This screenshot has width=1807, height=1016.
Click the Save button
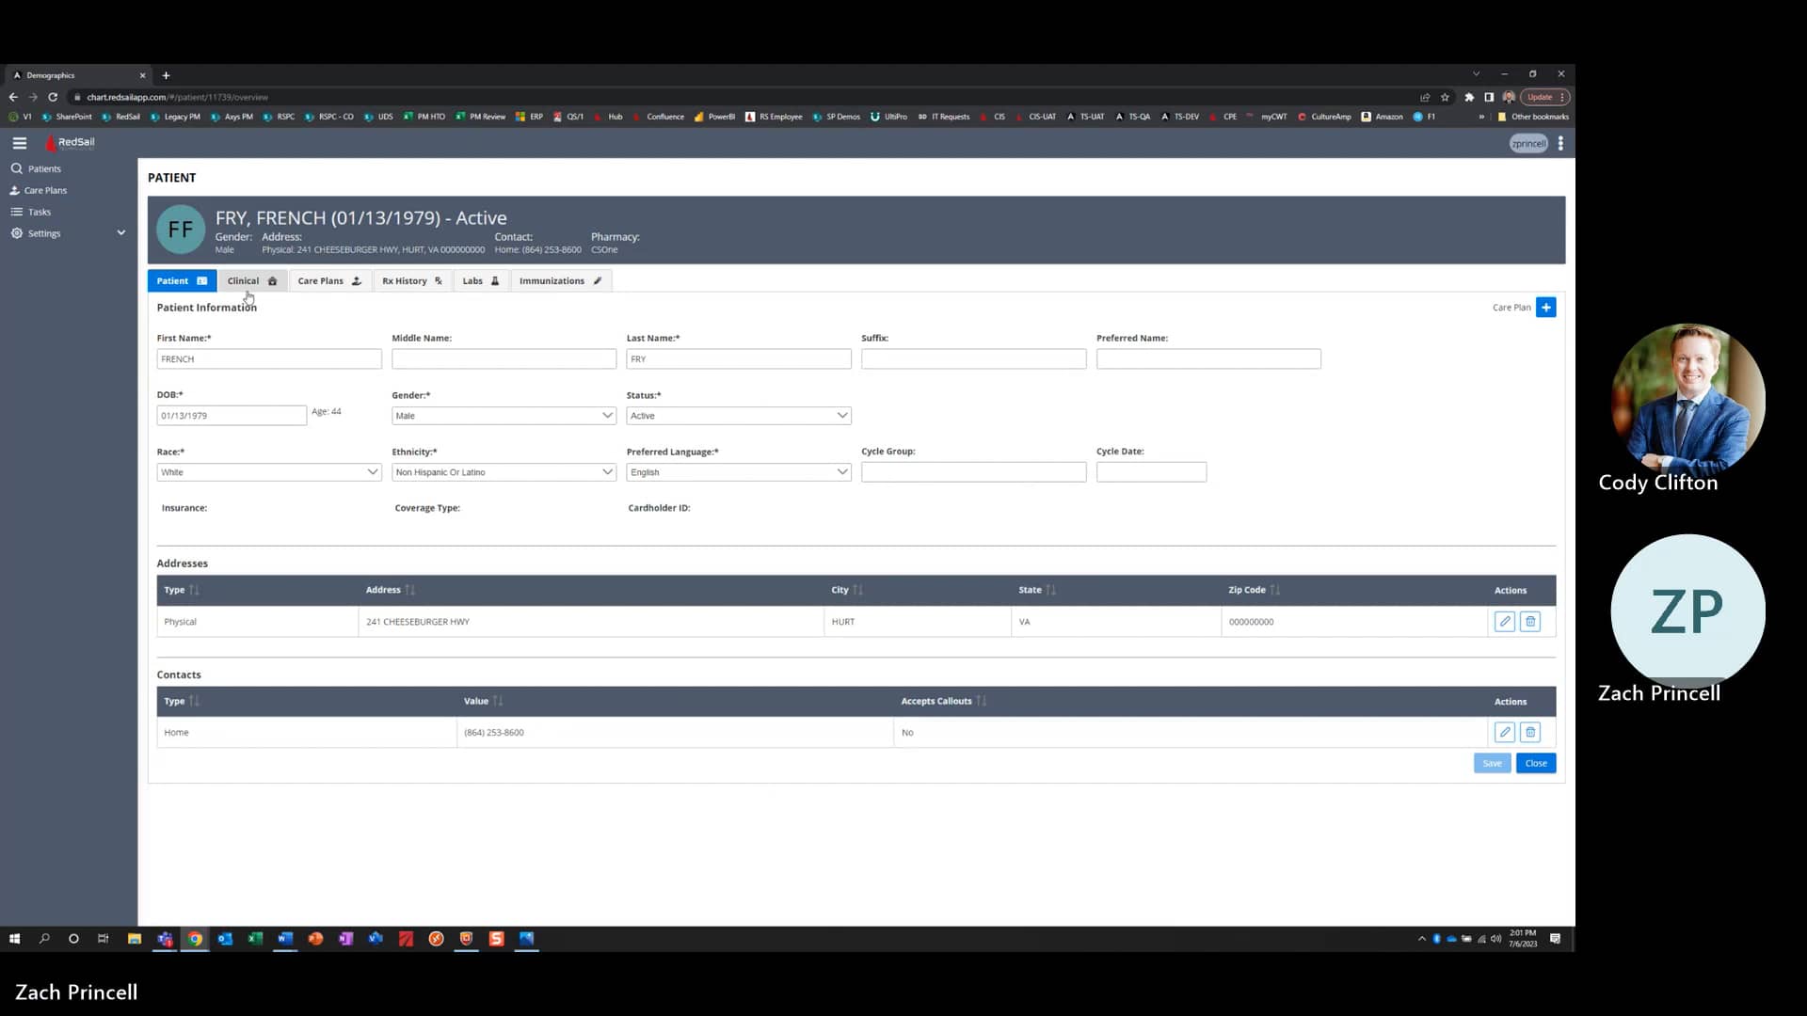coord(1492,763)
